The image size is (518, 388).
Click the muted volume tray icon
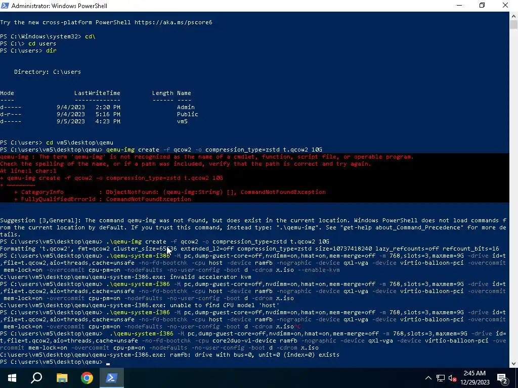453,378
